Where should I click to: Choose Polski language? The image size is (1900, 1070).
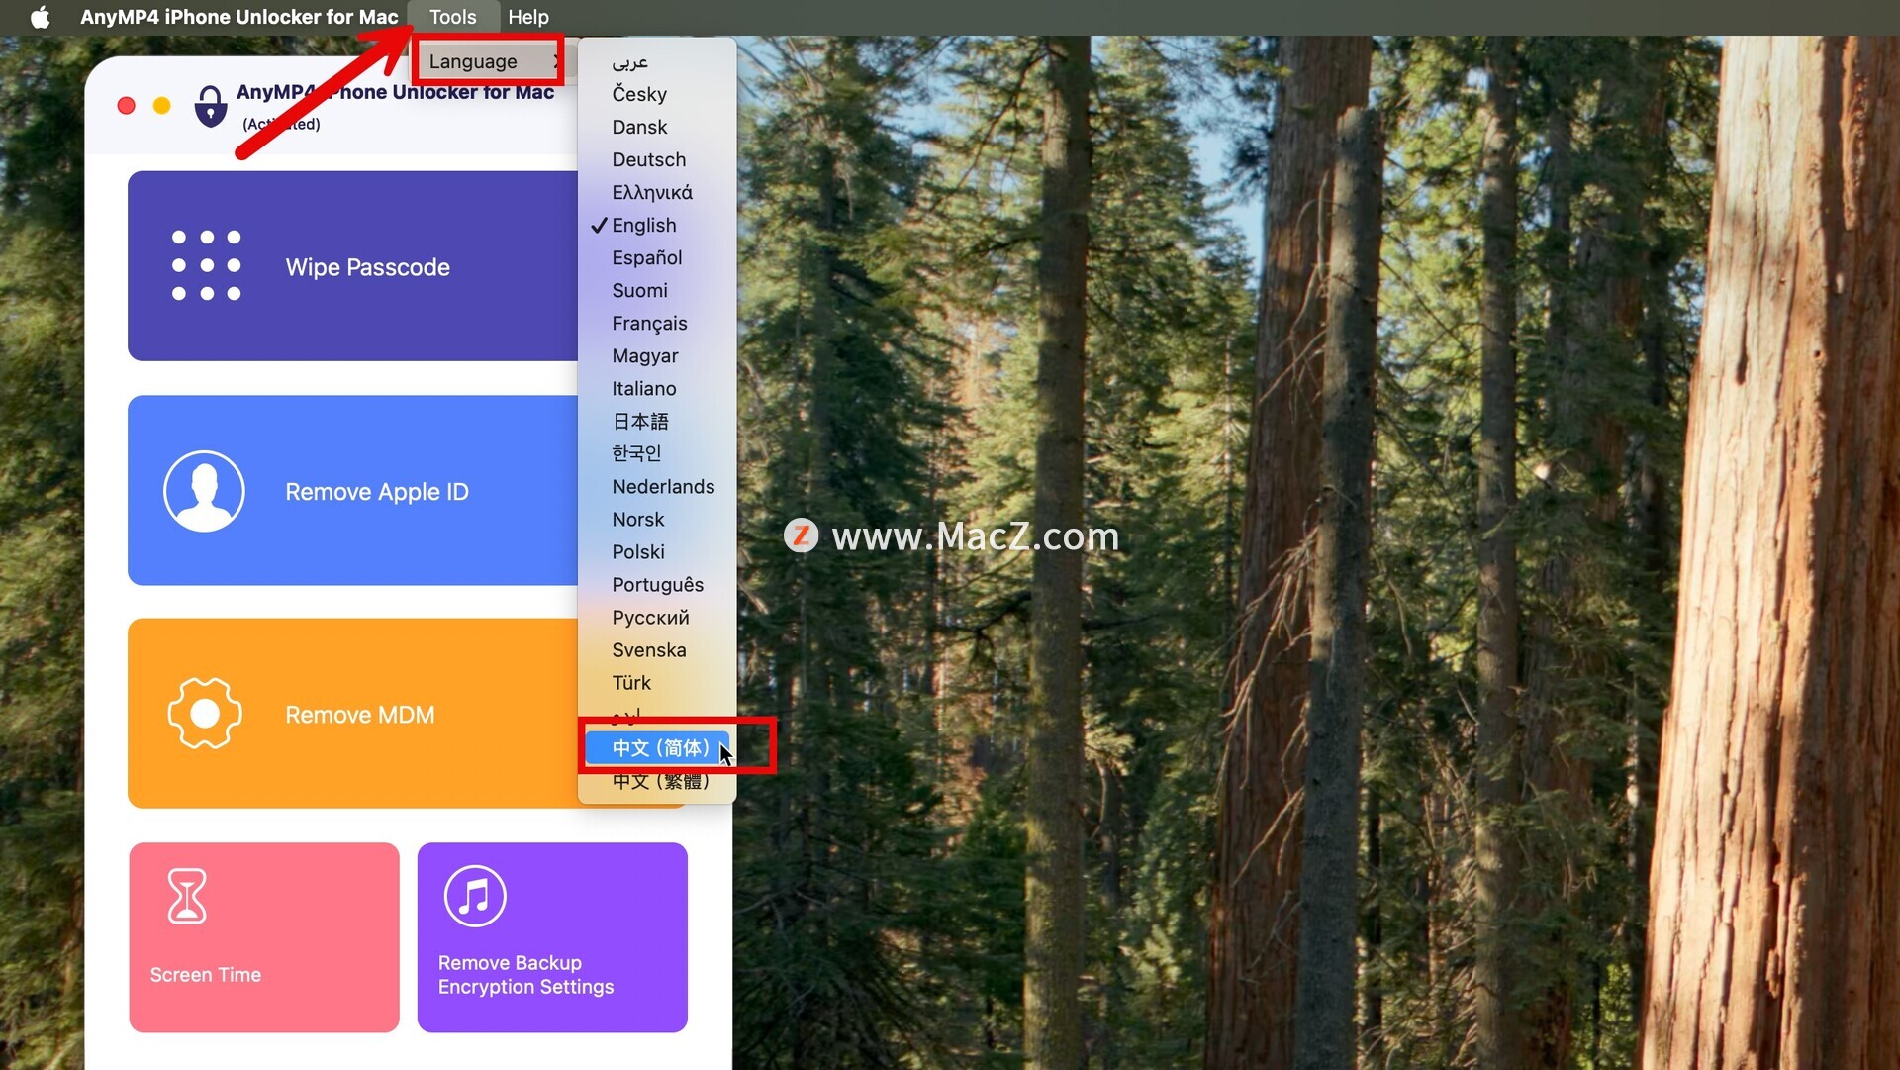pyautogui.click(x=657, y=551)
